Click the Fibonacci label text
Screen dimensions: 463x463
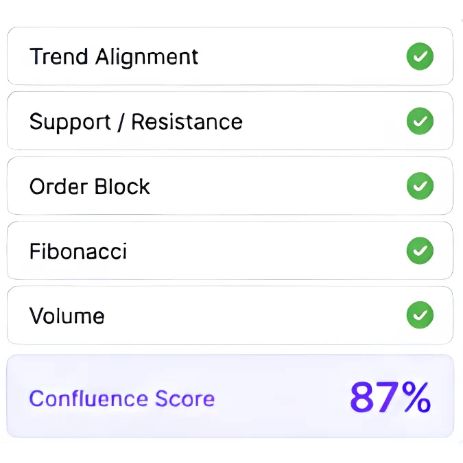78,251
